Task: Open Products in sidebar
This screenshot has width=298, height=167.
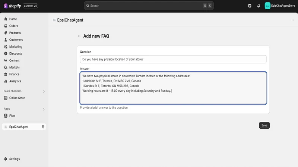Action: point(15,33)
